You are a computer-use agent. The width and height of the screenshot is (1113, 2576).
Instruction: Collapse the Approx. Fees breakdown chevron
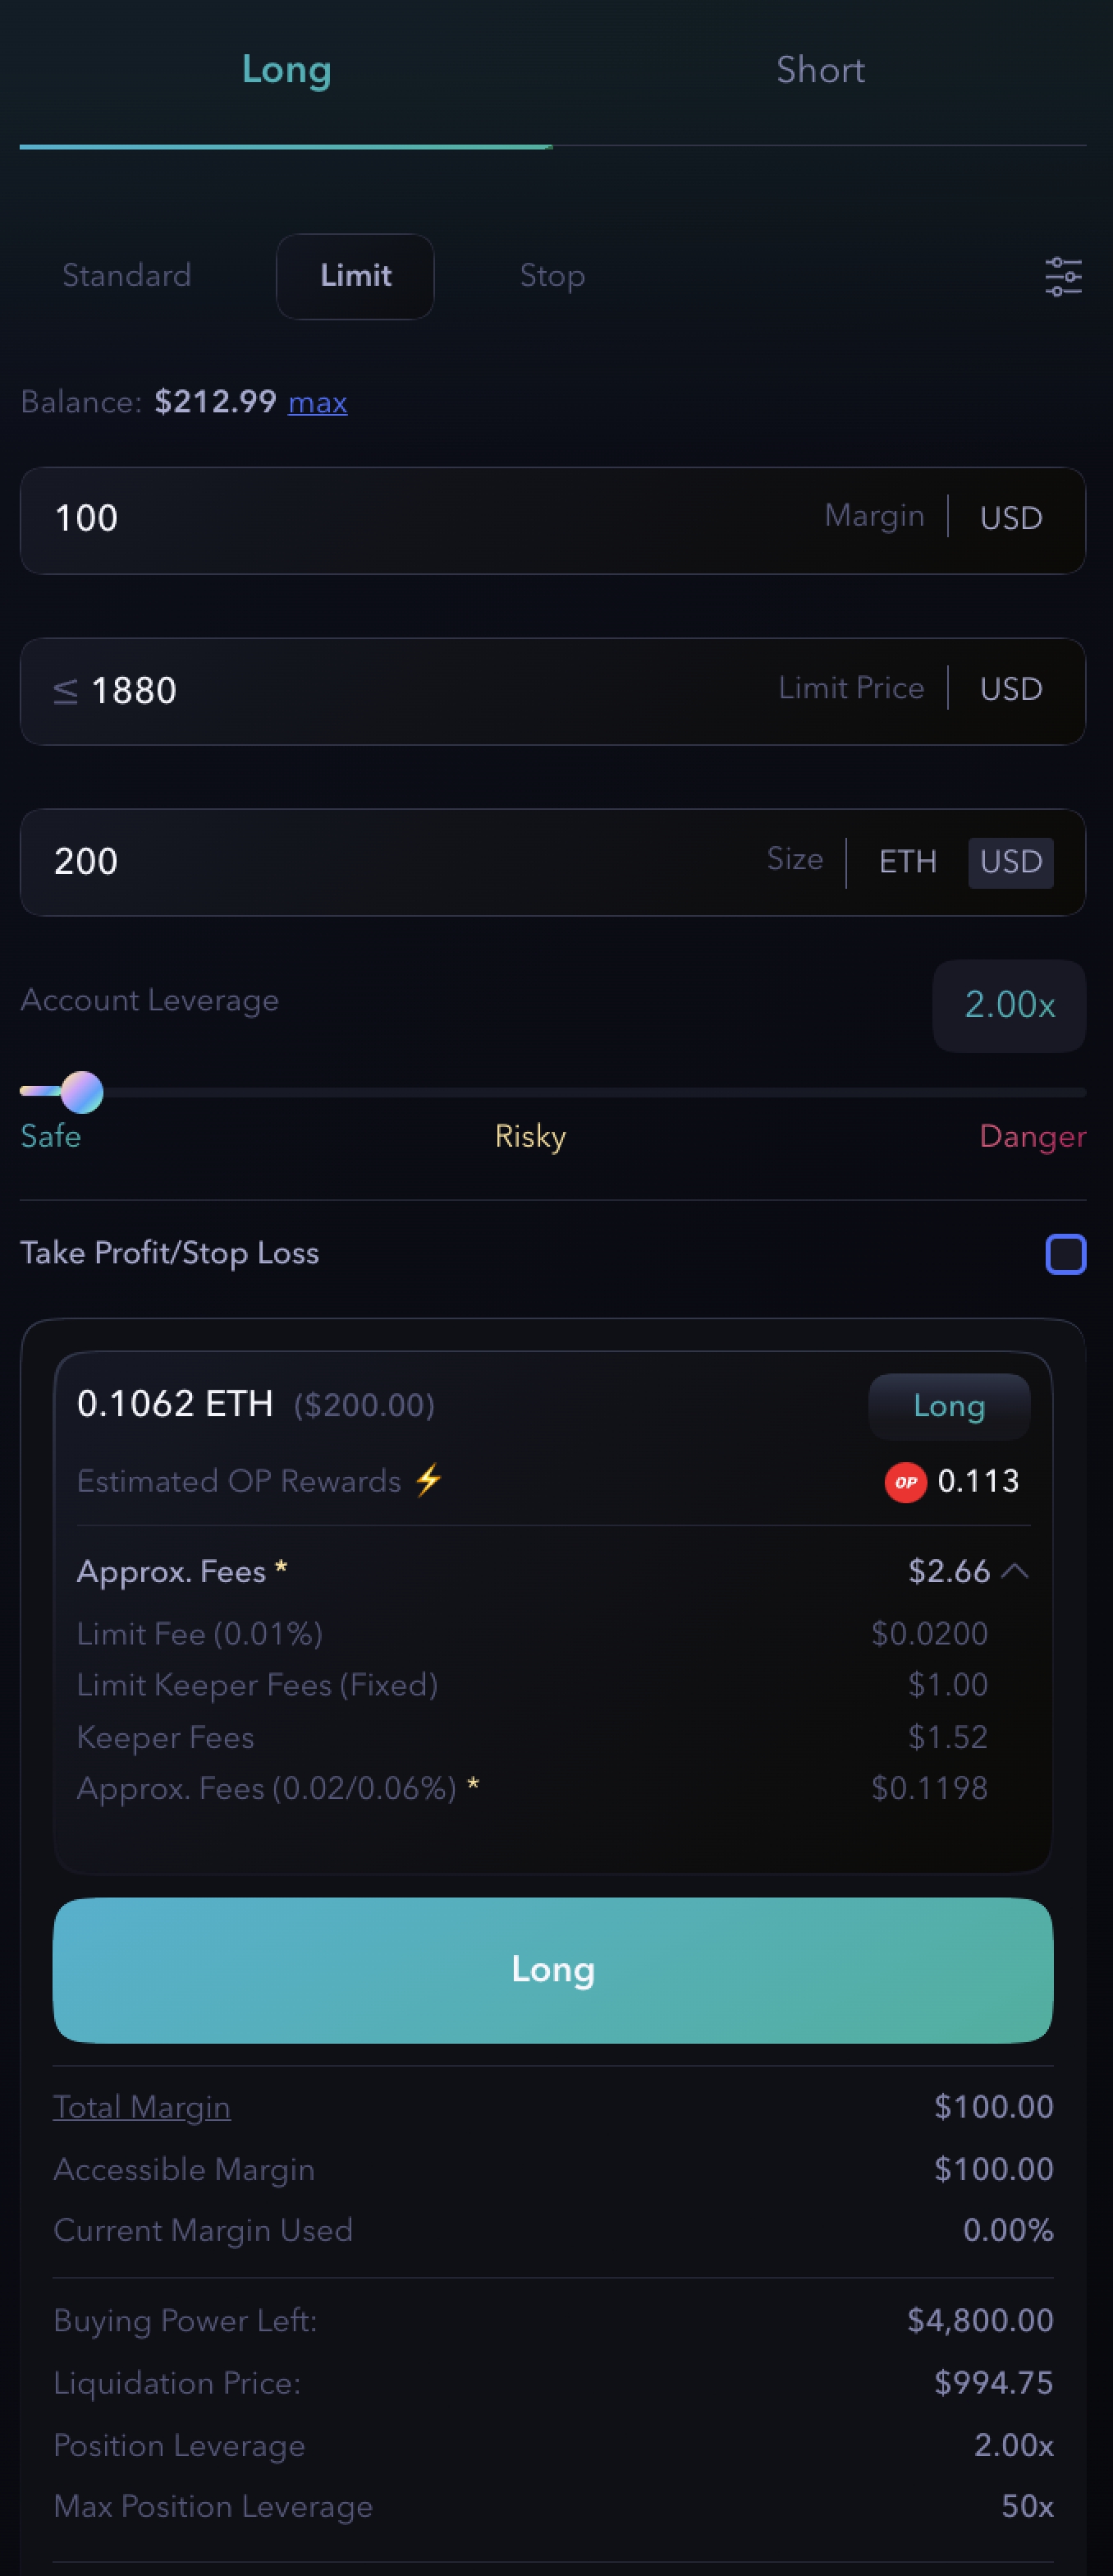click(x=1014, y=1570)
